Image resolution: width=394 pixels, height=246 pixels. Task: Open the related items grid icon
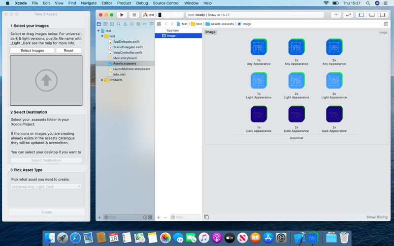coord(159,24)
